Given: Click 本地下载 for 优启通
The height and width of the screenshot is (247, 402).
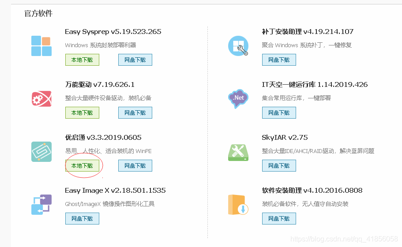Looking at the screenshot, I should (x=82, y=165).
